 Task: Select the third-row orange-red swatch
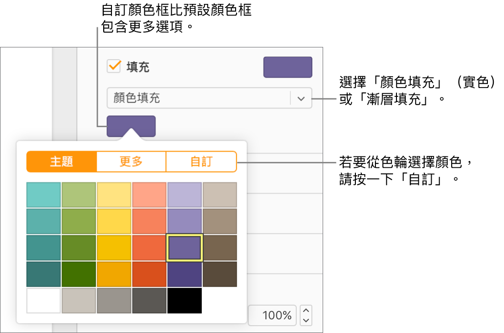point(150,247)
